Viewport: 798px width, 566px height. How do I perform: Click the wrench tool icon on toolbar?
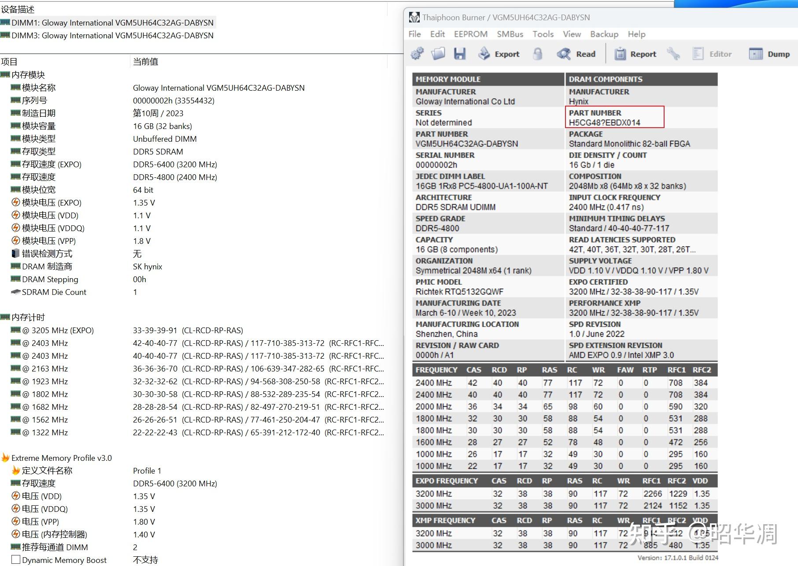(x=673, y=53)
